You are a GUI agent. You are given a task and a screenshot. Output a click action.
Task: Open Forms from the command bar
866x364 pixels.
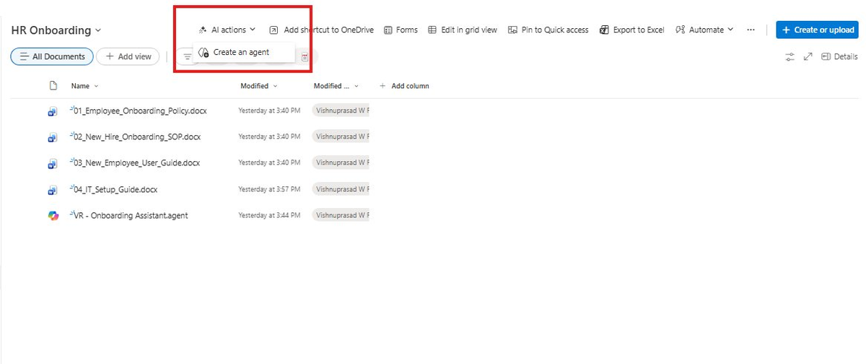tap(401, 30)
